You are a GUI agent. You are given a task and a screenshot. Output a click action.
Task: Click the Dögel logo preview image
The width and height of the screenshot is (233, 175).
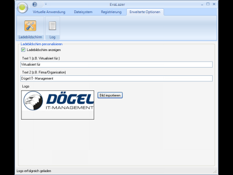pyautogui.click(x=58, y=105)
